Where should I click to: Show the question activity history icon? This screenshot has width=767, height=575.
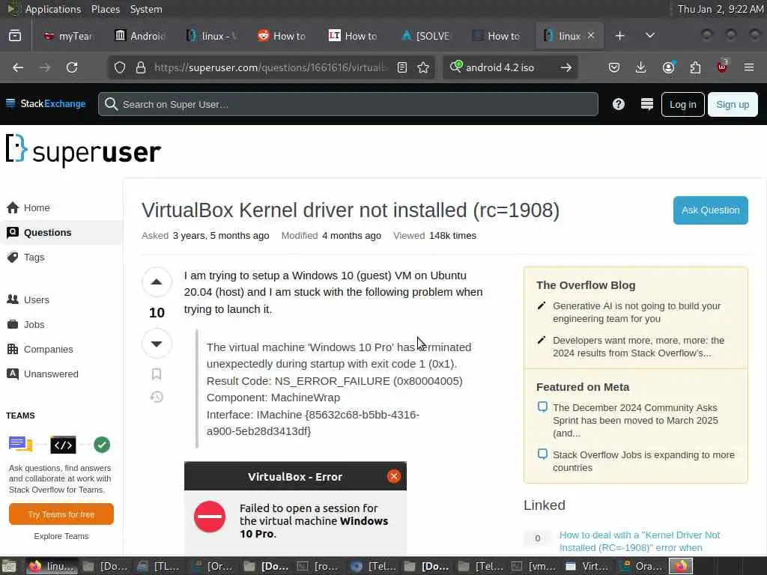tap(157, 397)
